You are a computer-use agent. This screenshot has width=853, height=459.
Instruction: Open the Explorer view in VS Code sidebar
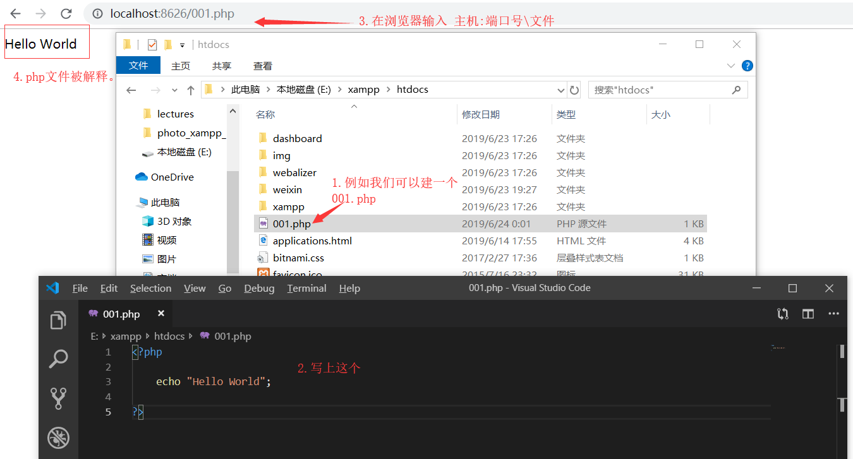pos(58,320)
